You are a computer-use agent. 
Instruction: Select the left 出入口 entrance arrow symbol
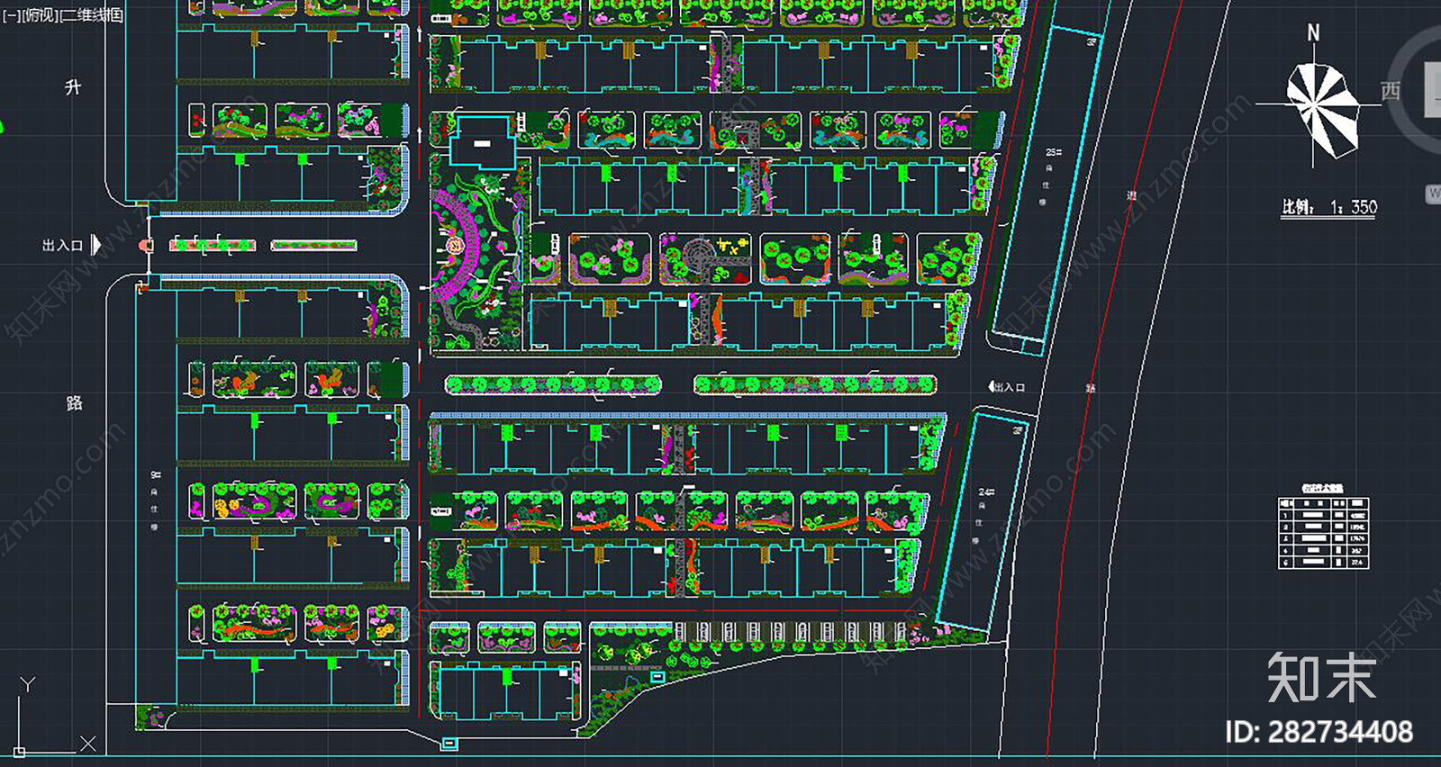(x=95, y=245)
